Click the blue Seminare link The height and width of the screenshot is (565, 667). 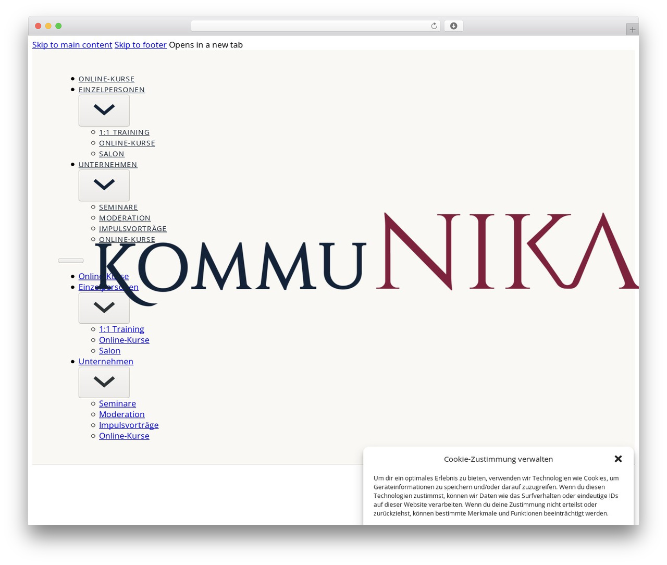point(117,404)
